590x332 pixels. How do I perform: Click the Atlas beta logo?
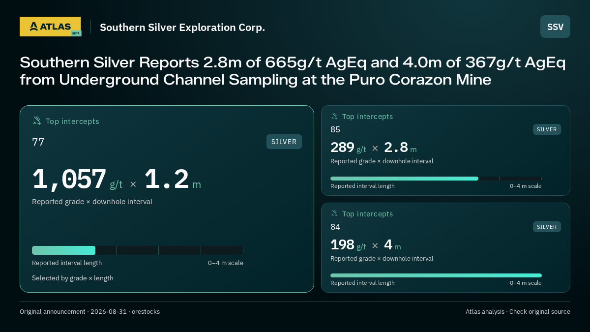click(50, 27)
